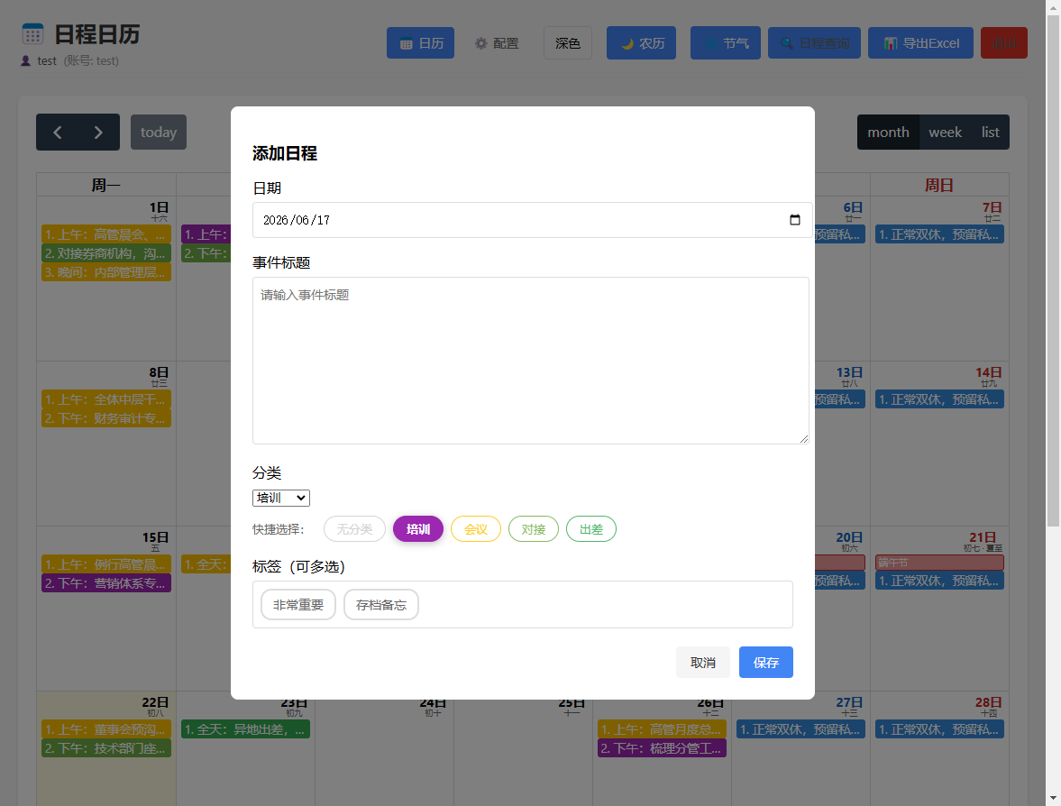1061x806 pixels.
Task: Open event 1. 上午：高管晨会 on 1日
Action: (x=106, y=234)
